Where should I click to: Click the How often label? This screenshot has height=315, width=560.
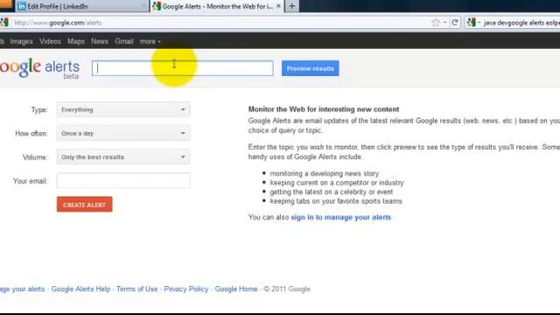tap(31, 134)
